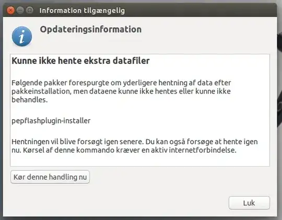Click the word behandles. in the message

(30, 100)
